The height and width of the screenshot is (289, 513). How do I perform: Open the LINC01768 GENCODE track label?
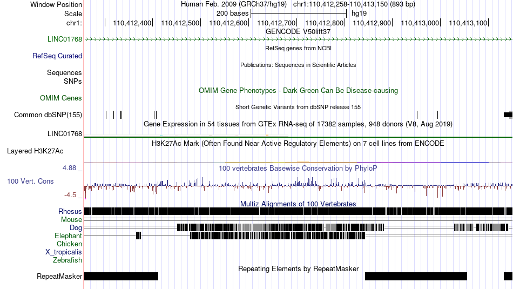click(x=64, y=39)
